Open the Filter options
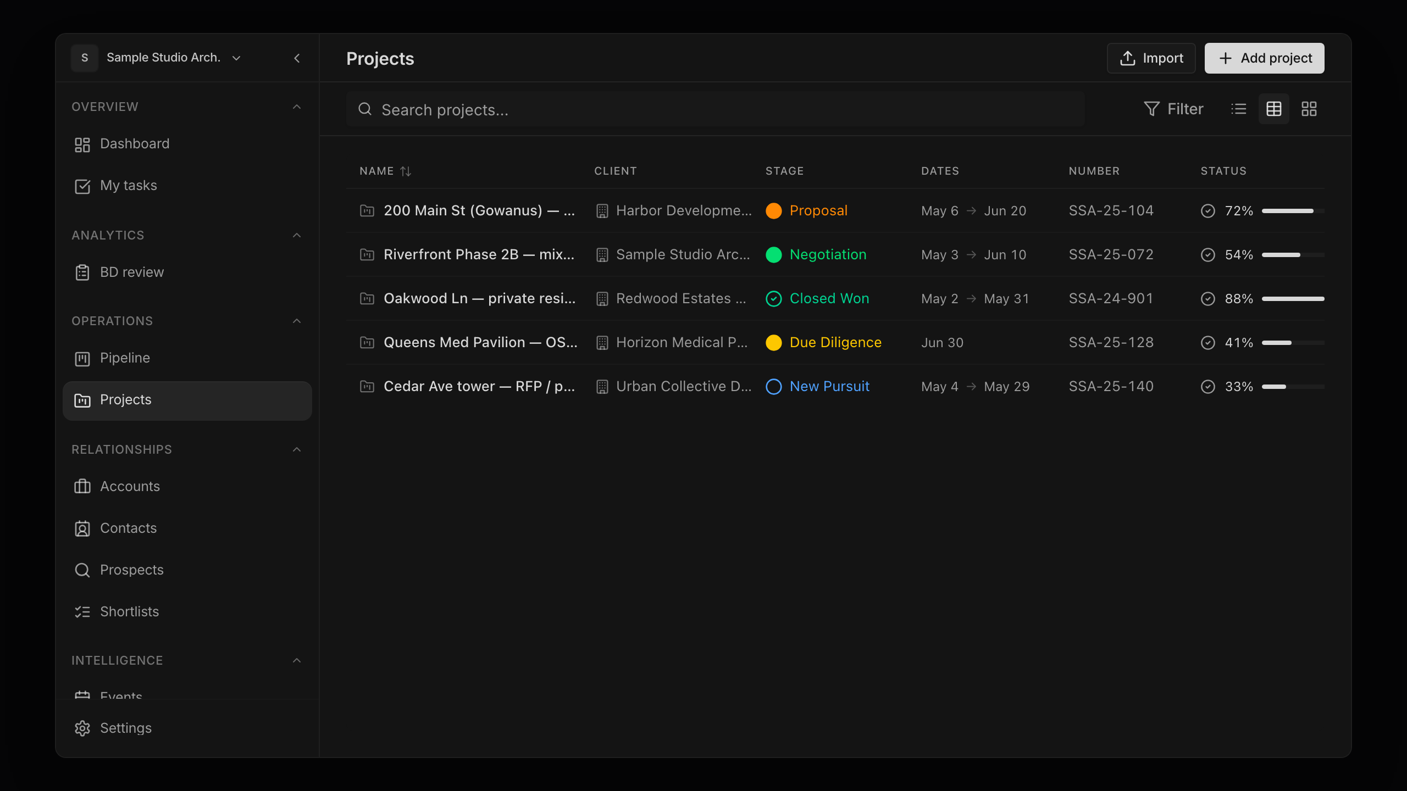1407x791 pixels. pos(1174,109)
